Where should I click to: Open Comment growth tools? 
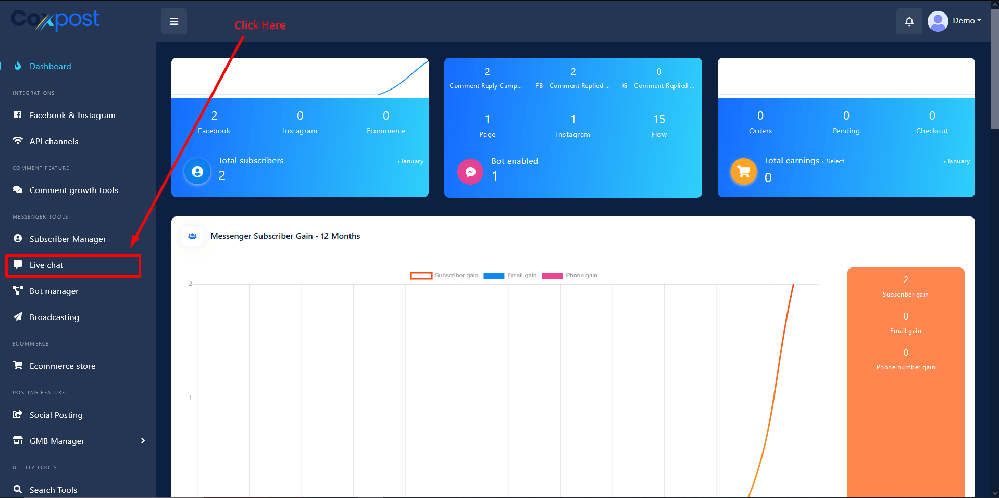(73, 190)
